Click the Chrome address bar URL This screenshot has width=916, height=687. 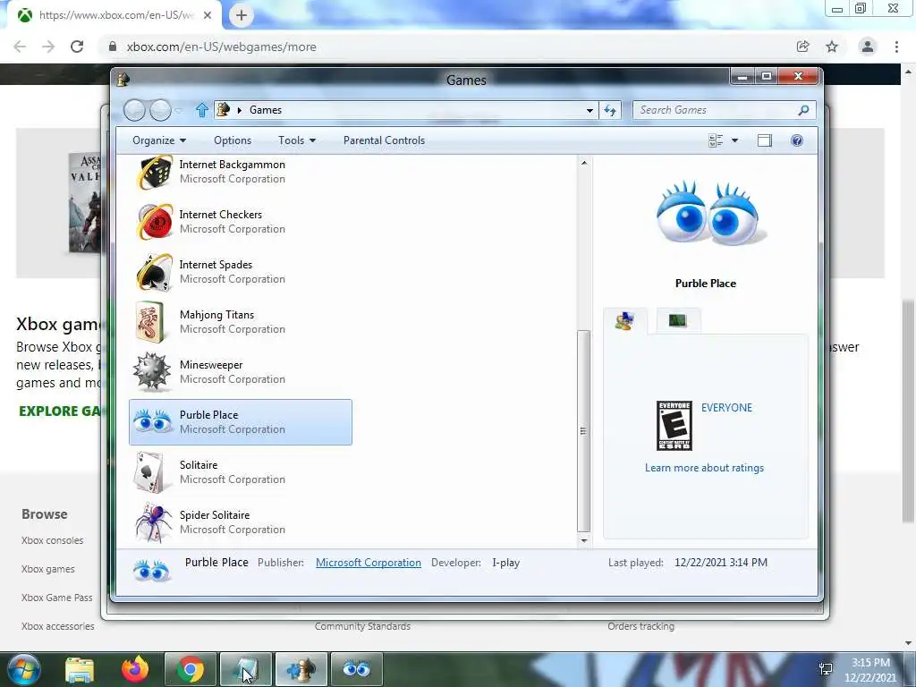click(222, 47)
